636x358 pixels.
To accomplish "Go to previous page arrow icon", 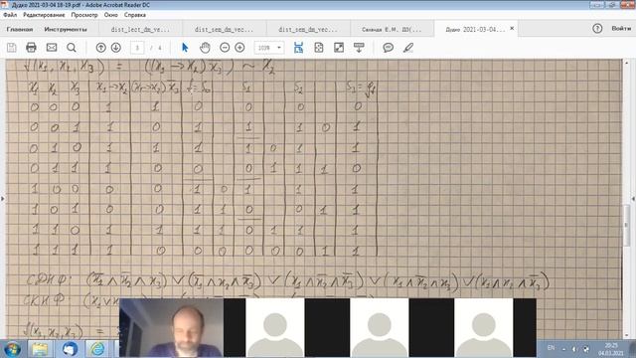I will [x=101, y=48].
